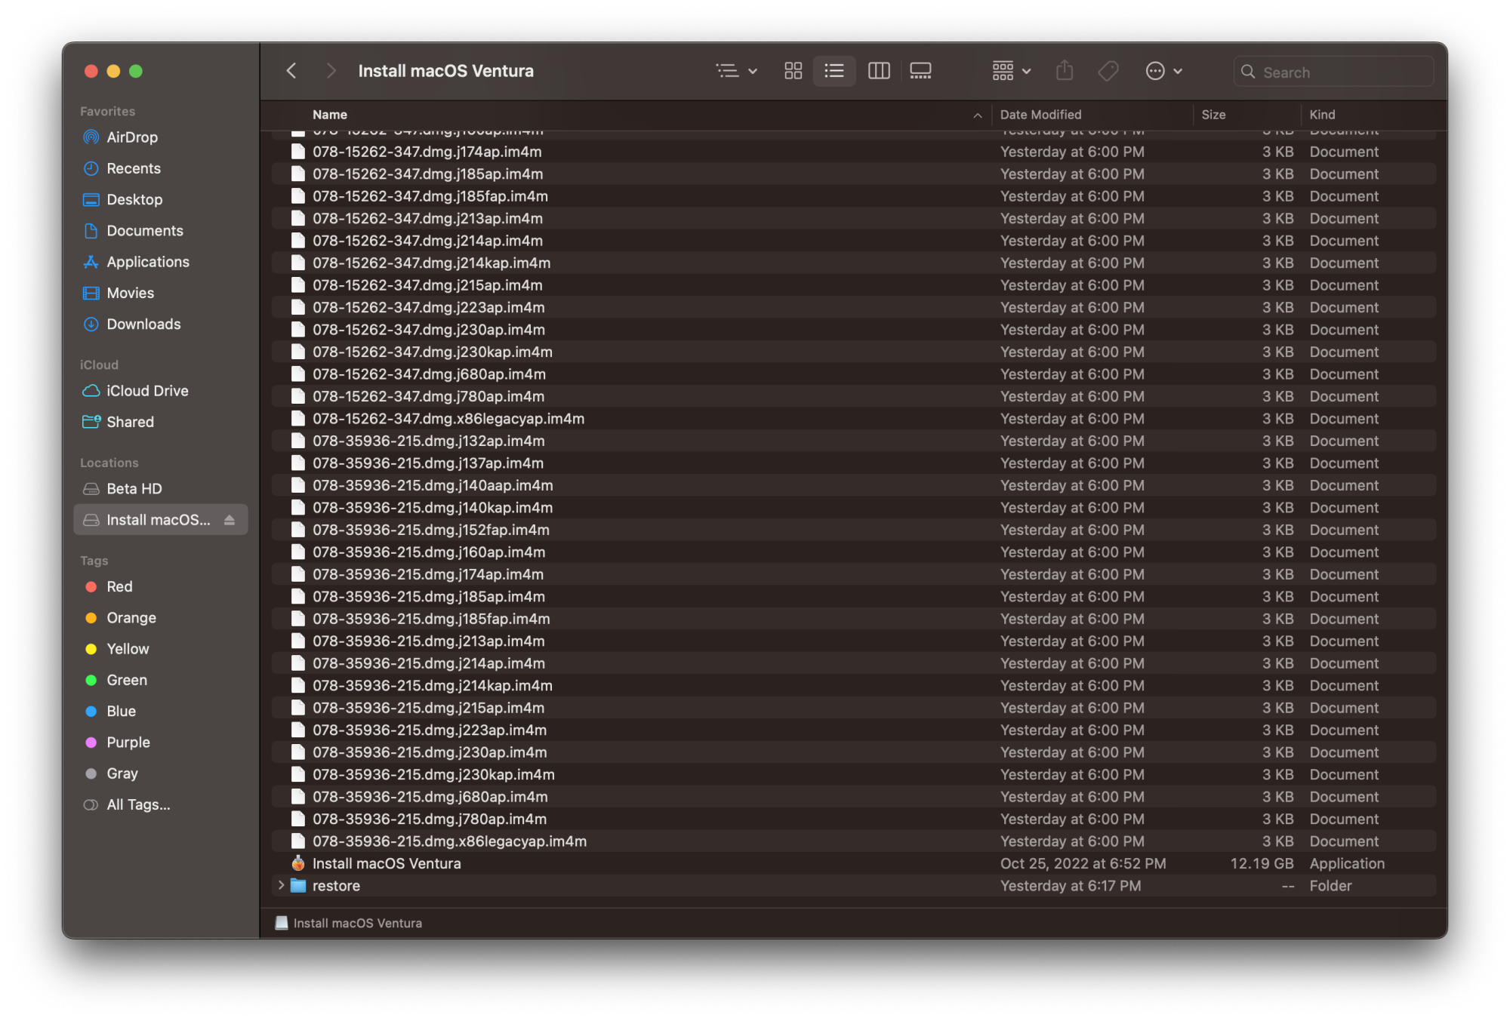This screenshot has height=1021, width=1510.
Task: Select 078-15262-347.dmg.j680ap.im4m file
Action: point(853,374)
